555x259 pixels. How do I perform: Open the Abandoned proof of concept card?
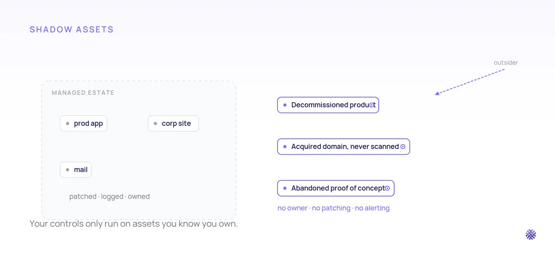[336, 188]
